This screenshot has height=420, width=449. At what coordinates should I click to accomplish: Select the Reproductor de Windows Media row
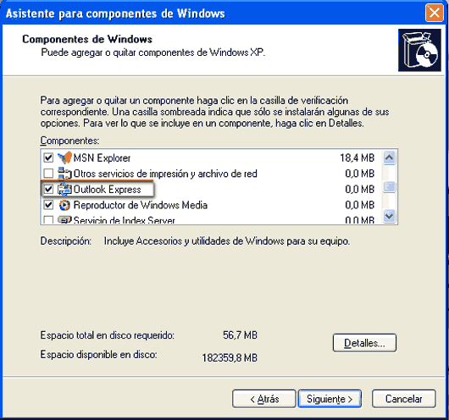click(x=211, y=205)
